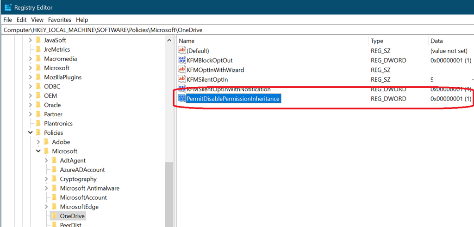The height and width of the screenshot is (227, 474).
Task: Open the Edit menu
Action: point(21,20)
